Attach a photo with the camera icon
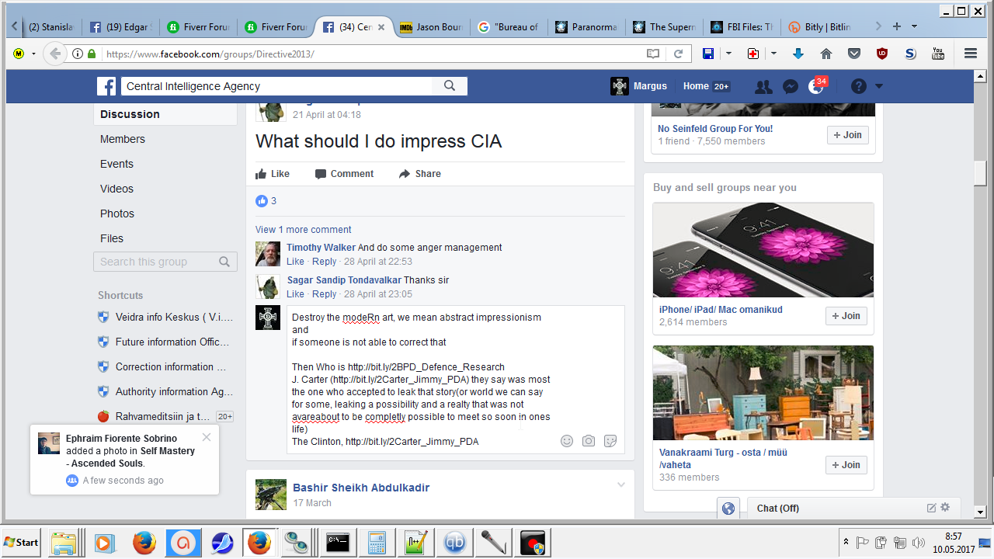This screenshot has height=559, width=994. click(589, 441)
